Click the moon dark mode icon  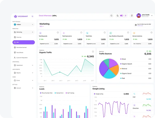point(117,16)
